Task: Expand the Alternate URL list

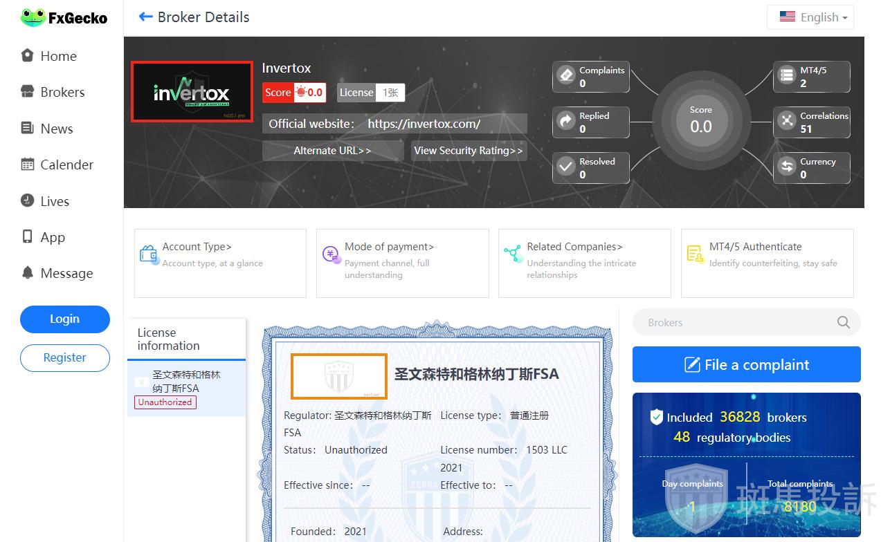Action: tap(332, 151)
